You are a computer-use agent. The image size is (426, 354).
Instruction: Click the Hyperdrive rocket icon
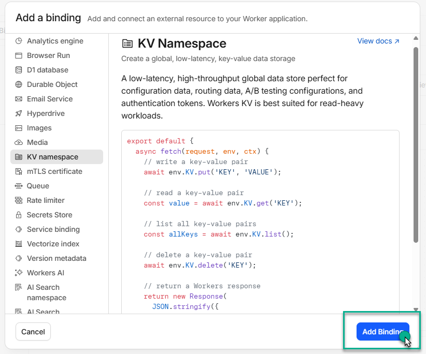tap(19, 113)
